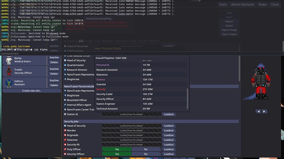
Task: Click Magistrate icon above Blueshield Officer
Action: click(65, 95)
